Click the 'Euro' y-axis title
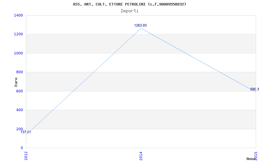 (16, 82)
